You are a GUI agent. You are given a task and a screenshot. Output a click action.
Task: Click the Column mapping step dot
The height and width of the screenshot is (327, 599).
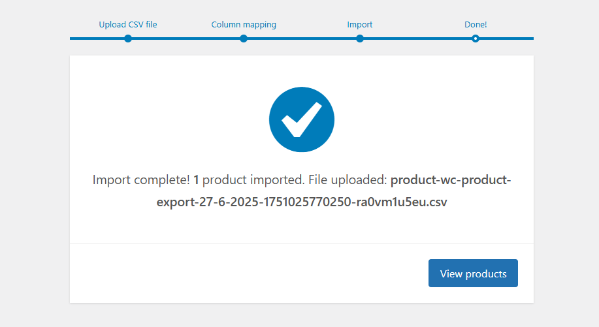click(244, 39)
